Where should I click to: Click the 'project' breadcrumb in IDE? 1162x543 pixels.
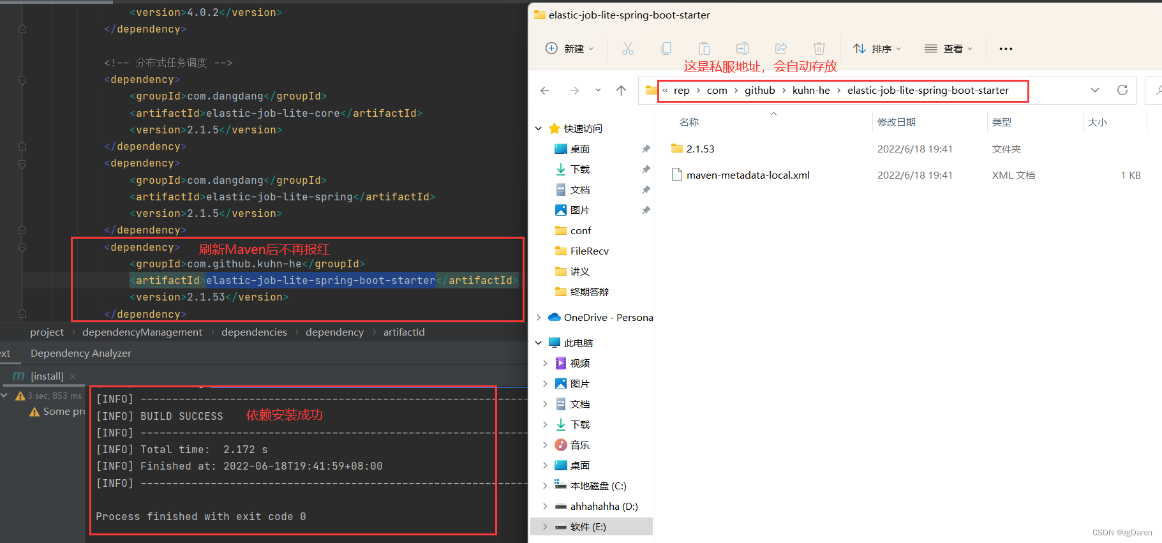click(47, 332)
